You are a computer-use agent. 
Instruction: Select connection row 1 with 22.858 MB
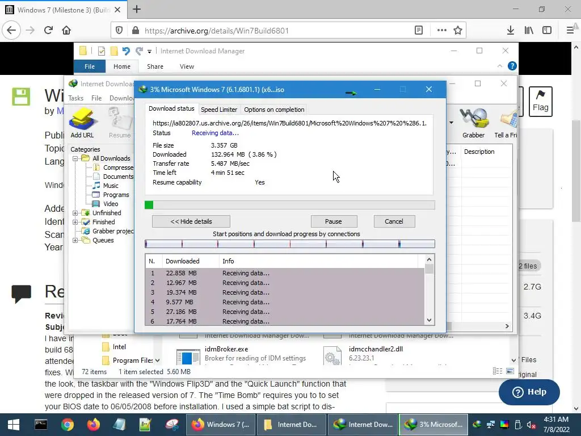(x=285, y=273)
